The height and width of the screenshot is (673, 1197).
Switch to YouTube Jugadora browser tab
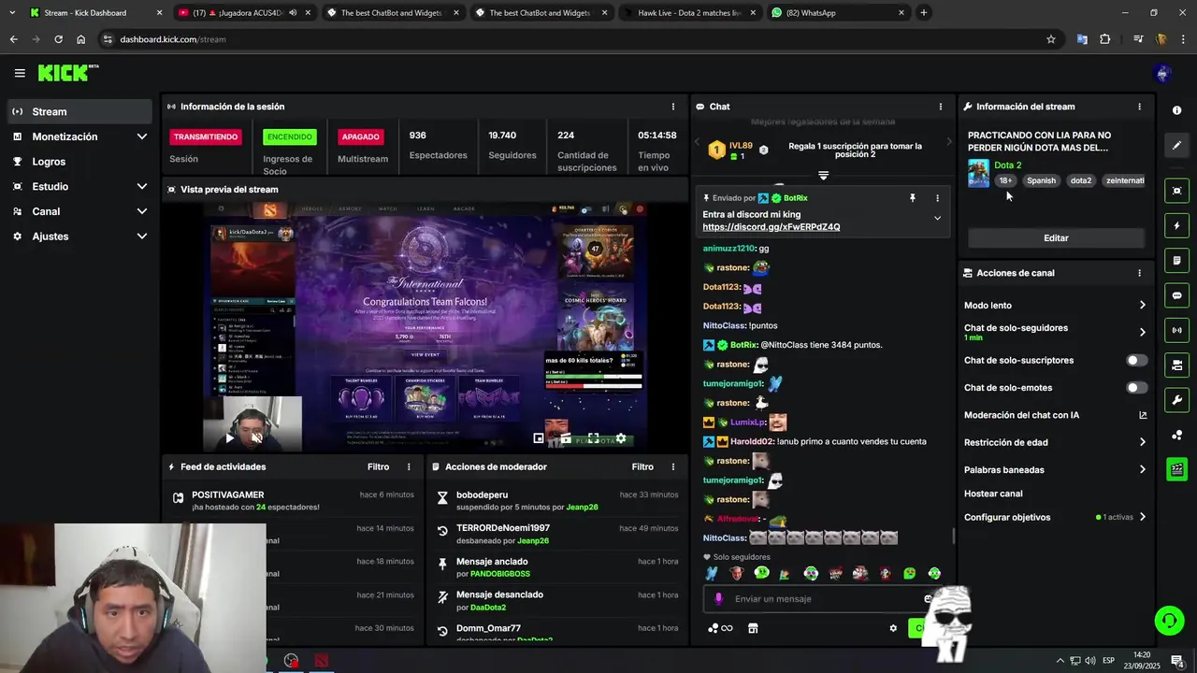tap(243, 13)
